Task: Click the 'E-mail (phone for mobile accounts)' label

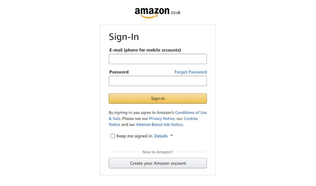Action: click(145, 50)
